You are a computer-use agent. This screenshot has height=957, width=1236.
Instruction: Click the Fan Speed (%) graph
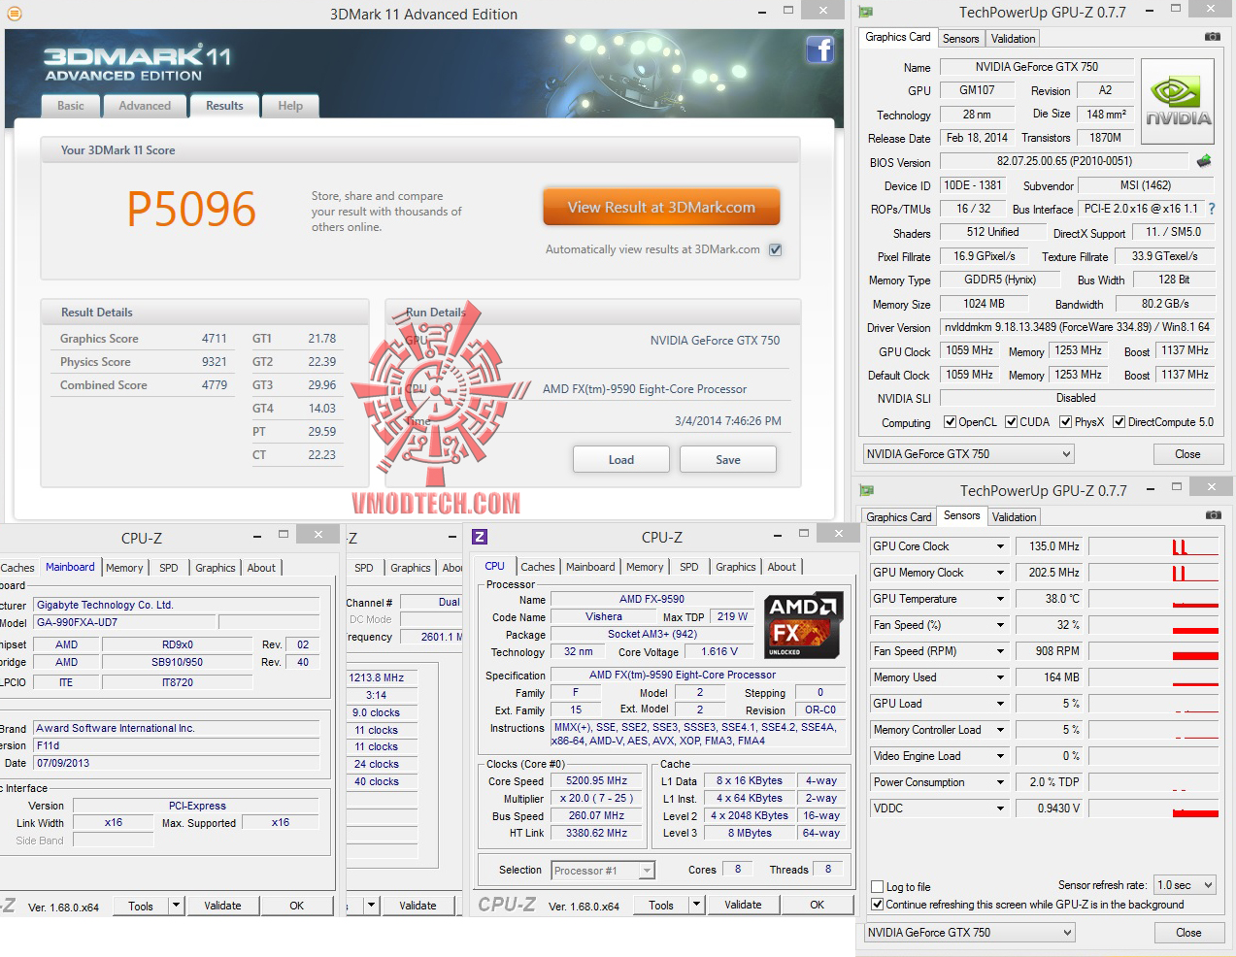1153,625
